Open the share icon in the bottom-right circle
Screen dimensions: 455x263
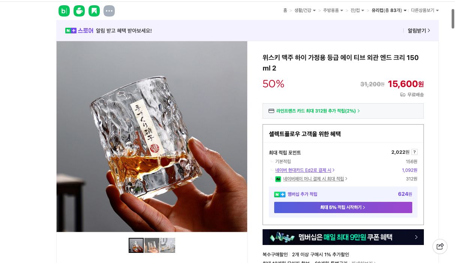tap(440, 246)
